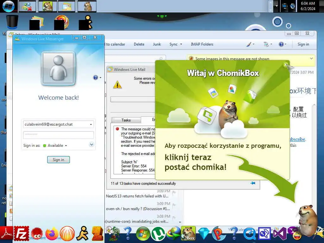The width and height of the screenshot is (324, 243).
Task: Launch FileZilla from dock
Action: point(22,234)
